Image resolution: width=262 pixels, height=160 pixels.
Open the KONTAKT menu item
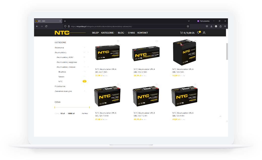143,33
